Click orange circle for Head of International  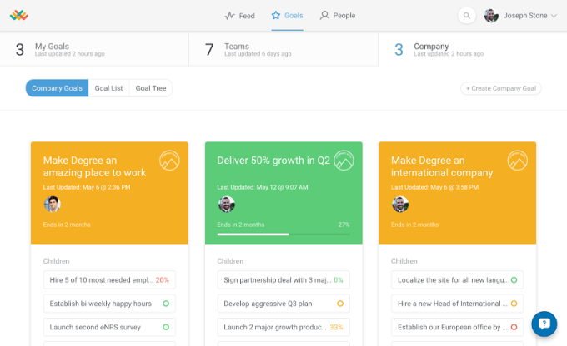point(514,304)
